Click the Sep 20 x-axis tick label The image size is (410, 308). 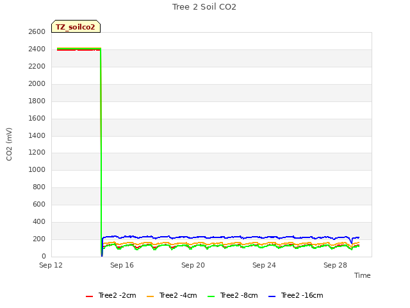[193, 265]
